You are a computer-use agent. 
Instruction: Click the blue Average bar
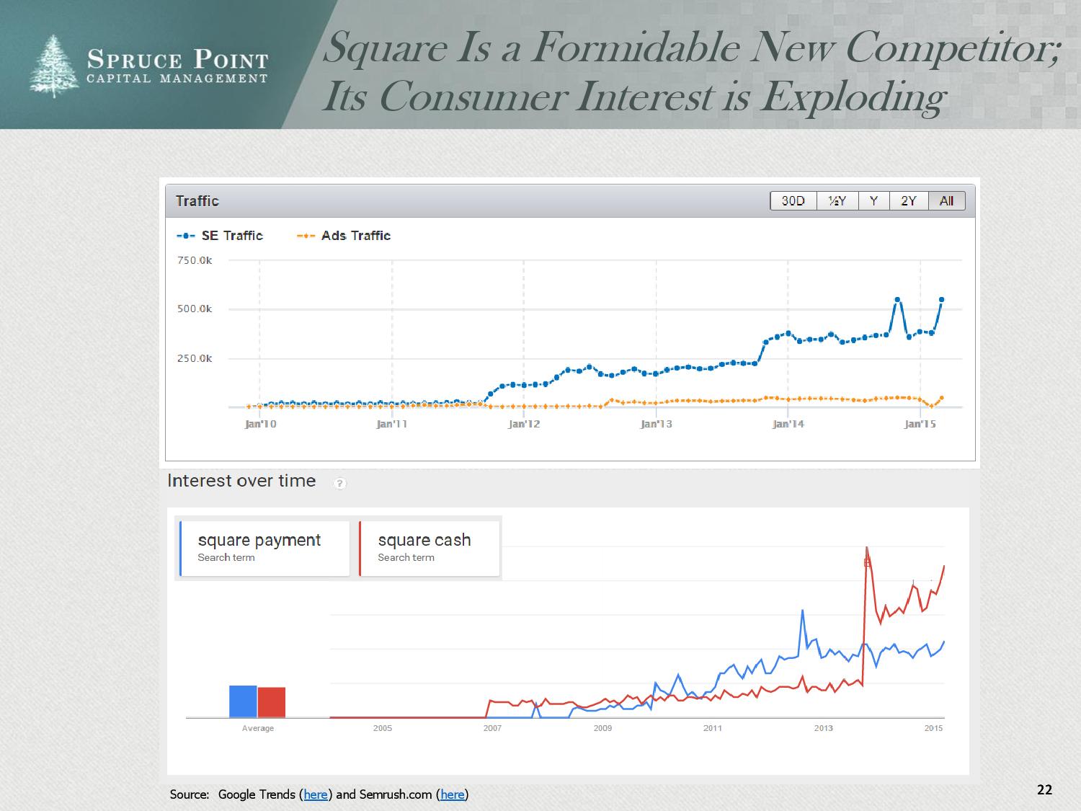pyautogui.click(x=243, y=701)
